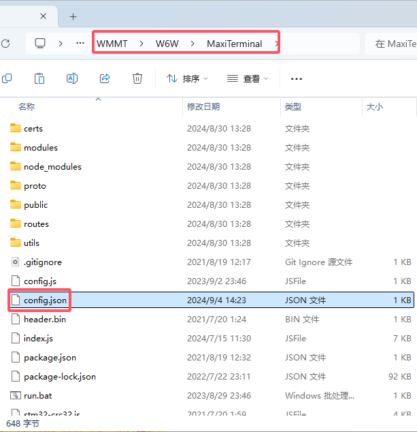The image size is (417, 432).
Task: Click the Refresh icon in address bar
Action: [5, 44]
